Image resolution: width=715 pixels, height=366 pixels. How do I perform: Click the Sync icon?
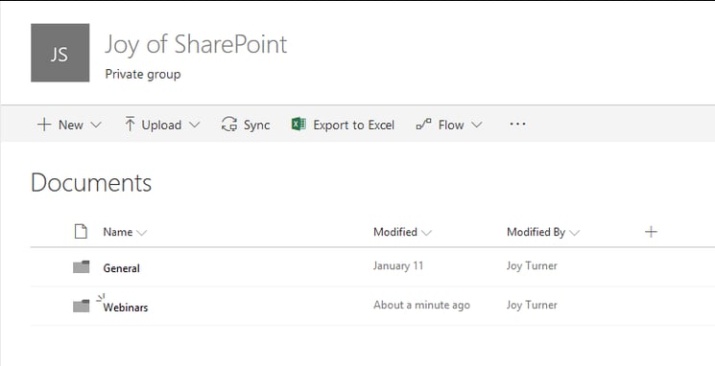point(229,125)
